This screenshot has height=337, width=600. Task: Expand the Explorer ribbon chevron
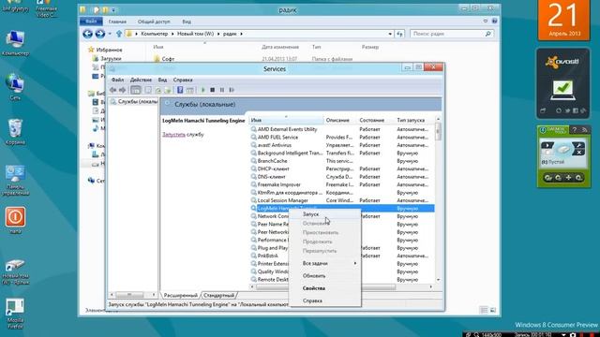486,21
